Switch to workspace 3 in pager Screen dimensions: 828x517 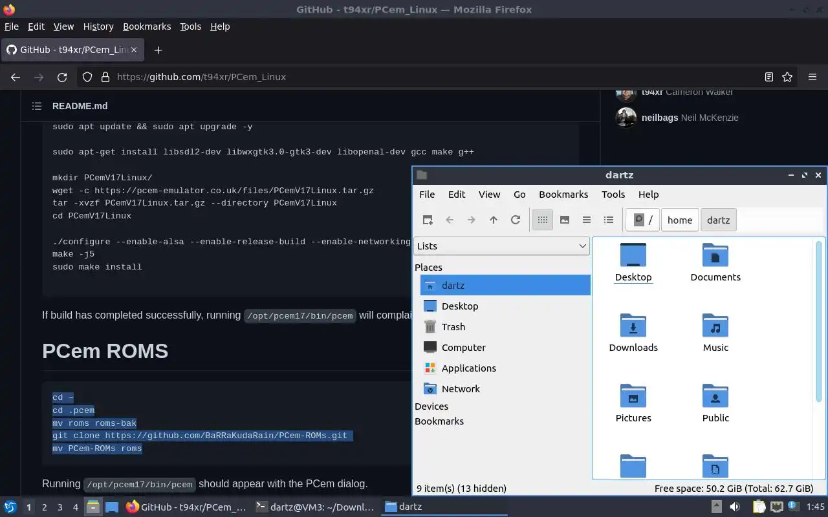[x=60, y=507]
